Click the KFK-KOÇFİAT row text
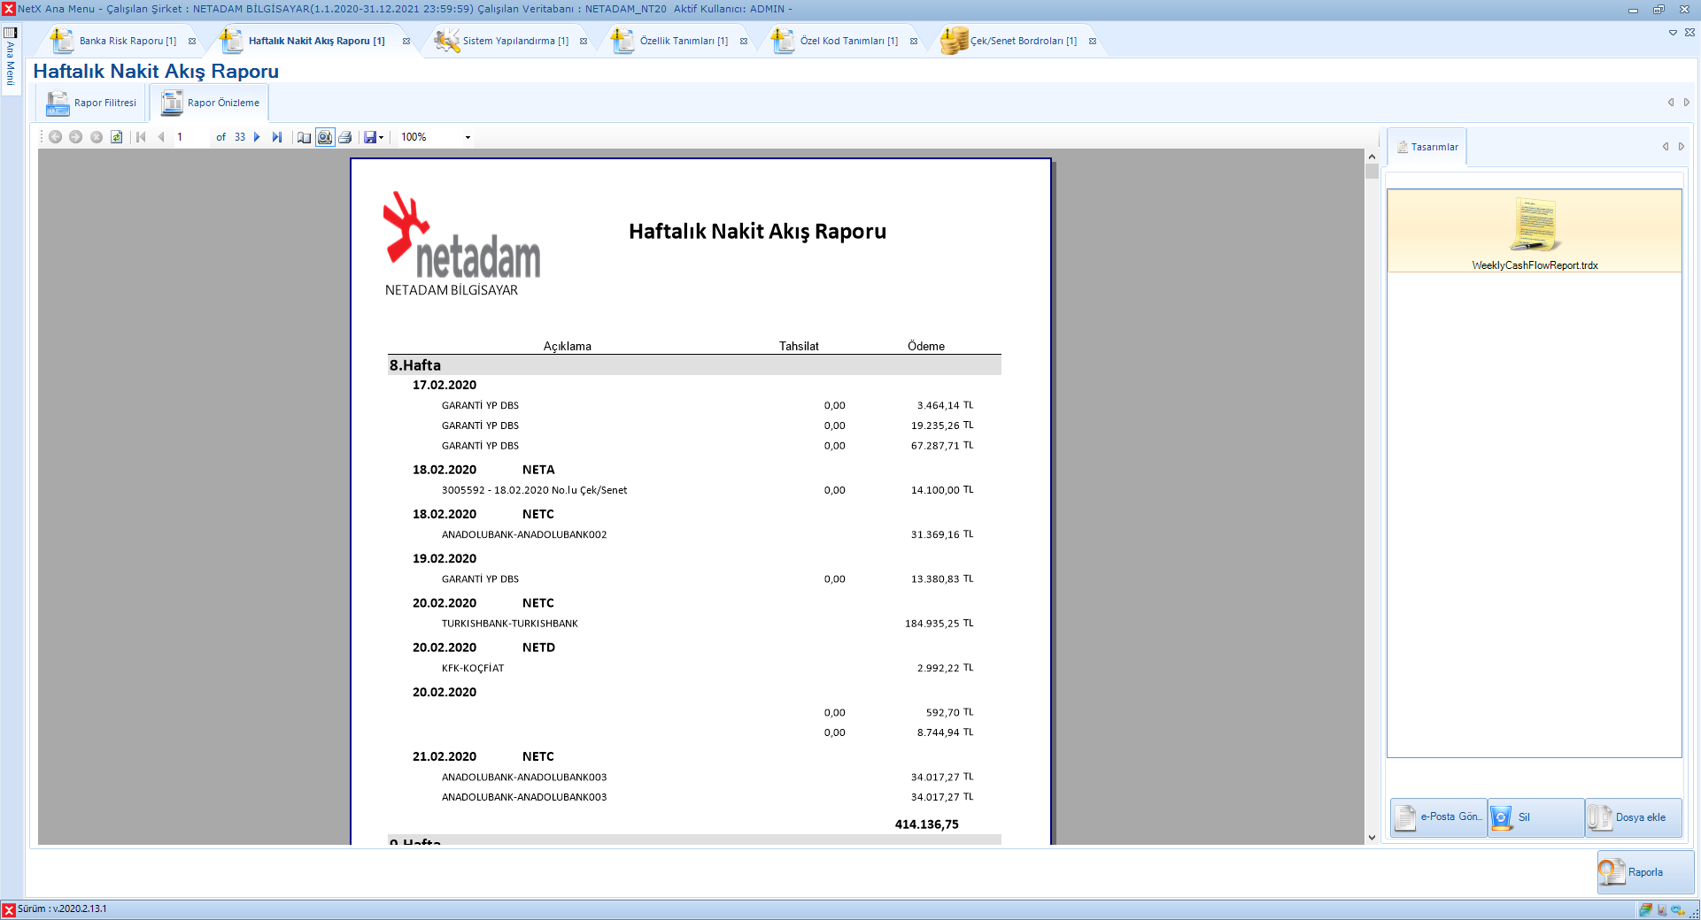The width and height of the screenshot is (1701, 920). [473, 669]
